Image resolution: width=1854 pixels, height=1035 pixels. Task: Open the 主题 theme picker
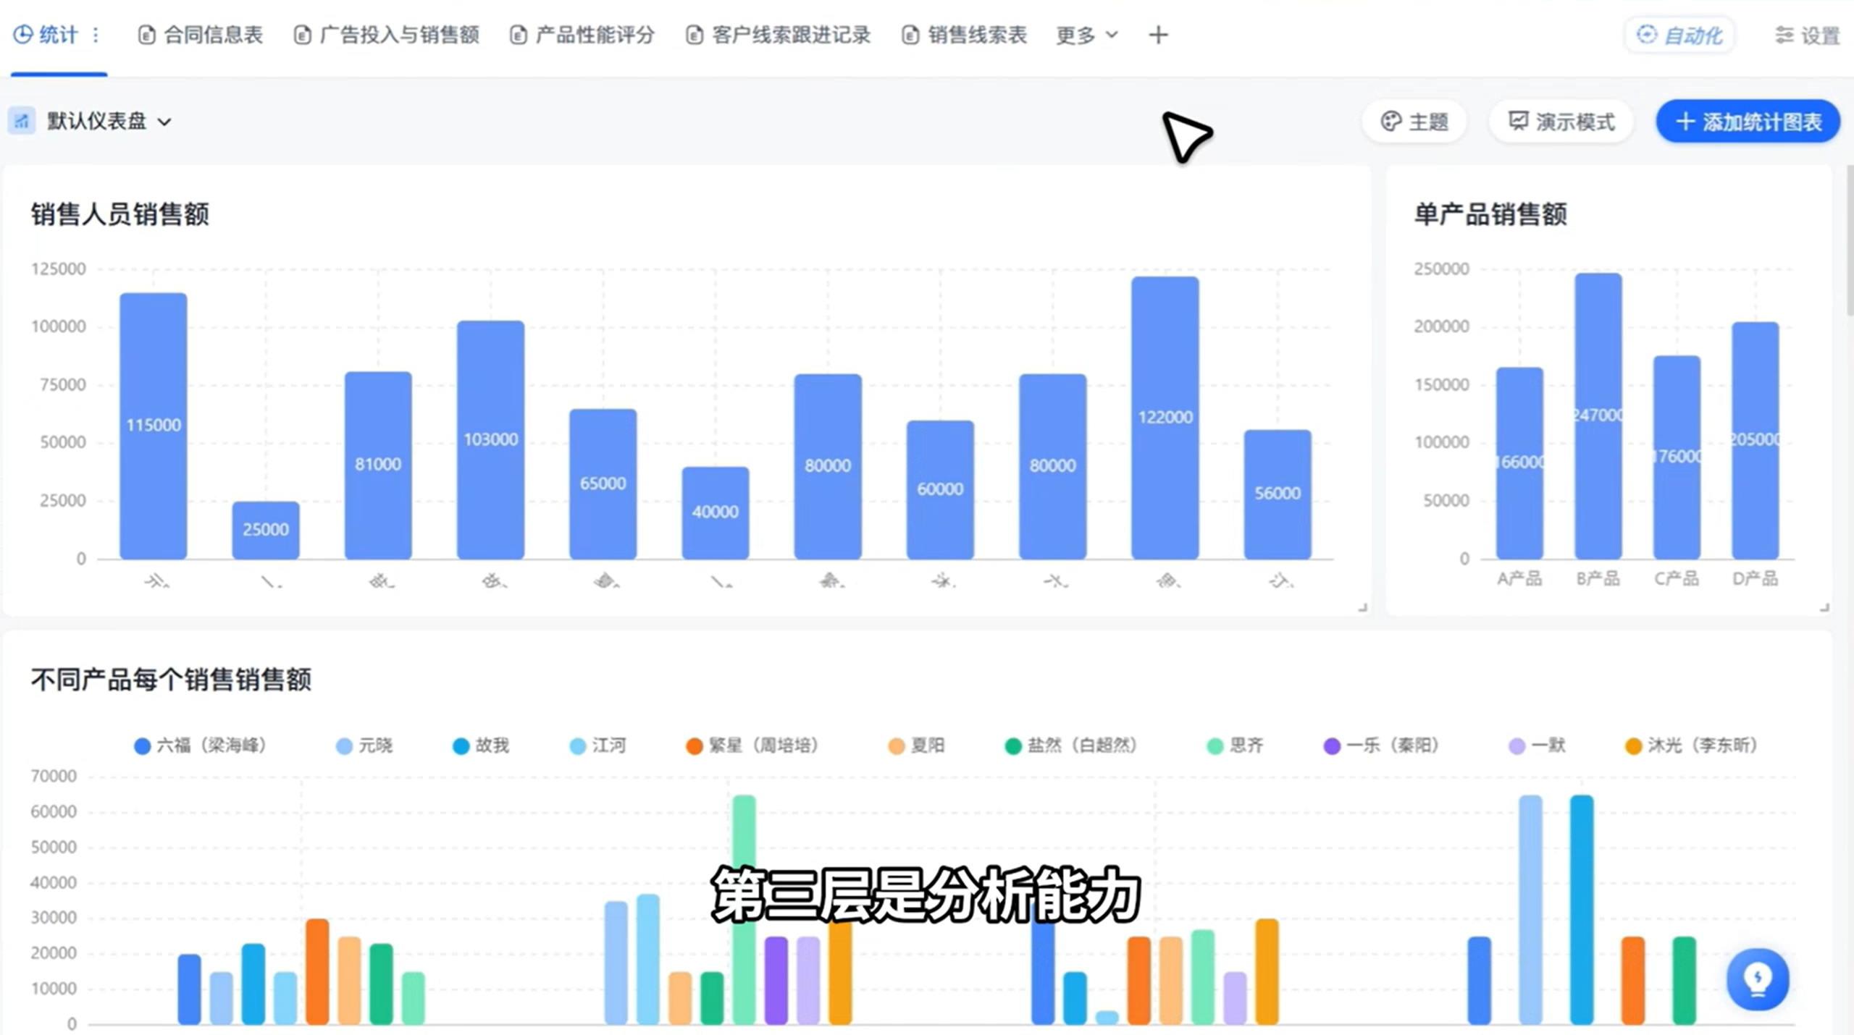pos(1414,121)
